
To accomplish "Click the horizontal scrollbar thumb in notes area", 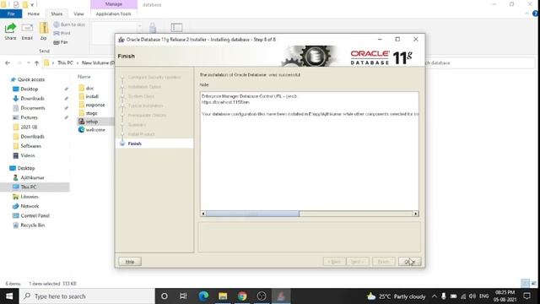I will 252,214.
